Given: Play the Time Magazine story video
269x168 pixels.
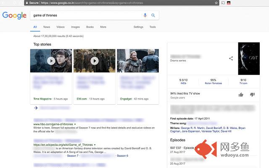Looking at the screenshot, I should tap(51, 61).
